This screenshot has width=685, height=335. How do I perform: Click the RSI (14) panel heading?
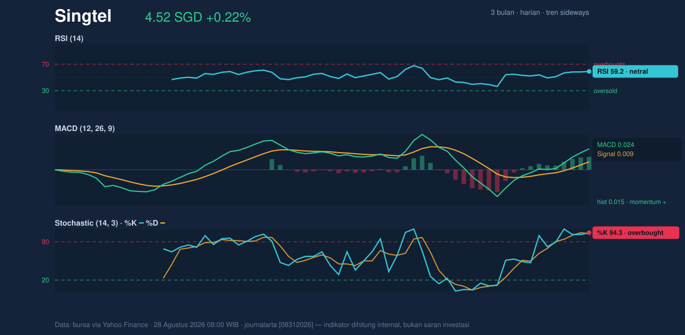[x=69, y=38]
